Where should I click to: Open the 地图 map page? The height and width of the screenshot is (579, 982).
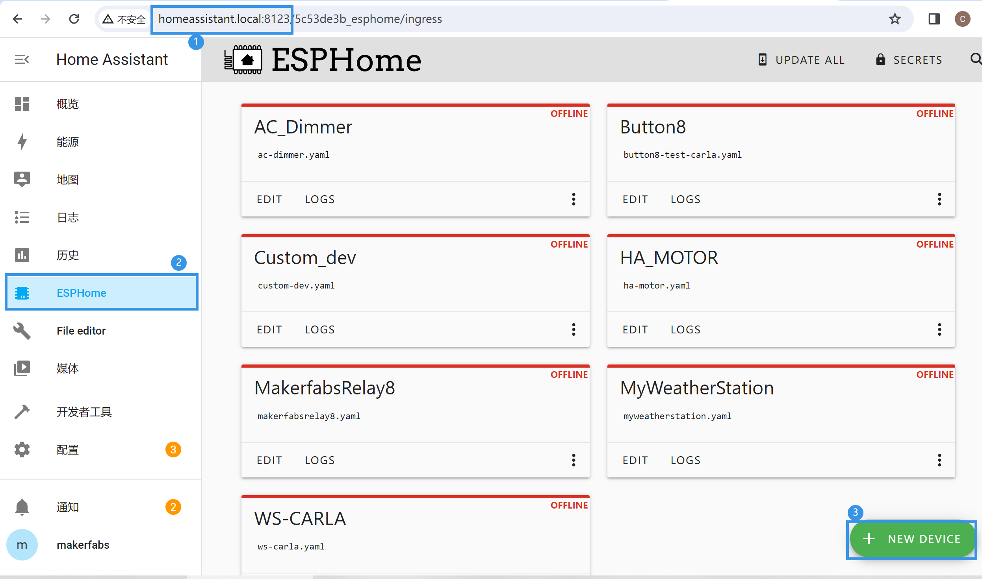[100, 179]
